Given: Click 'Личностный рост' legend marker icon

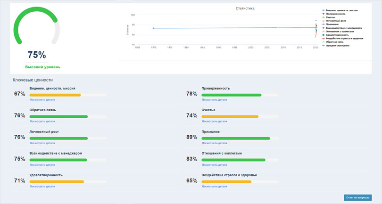Looking at the screenshot, I should [324, 21].
